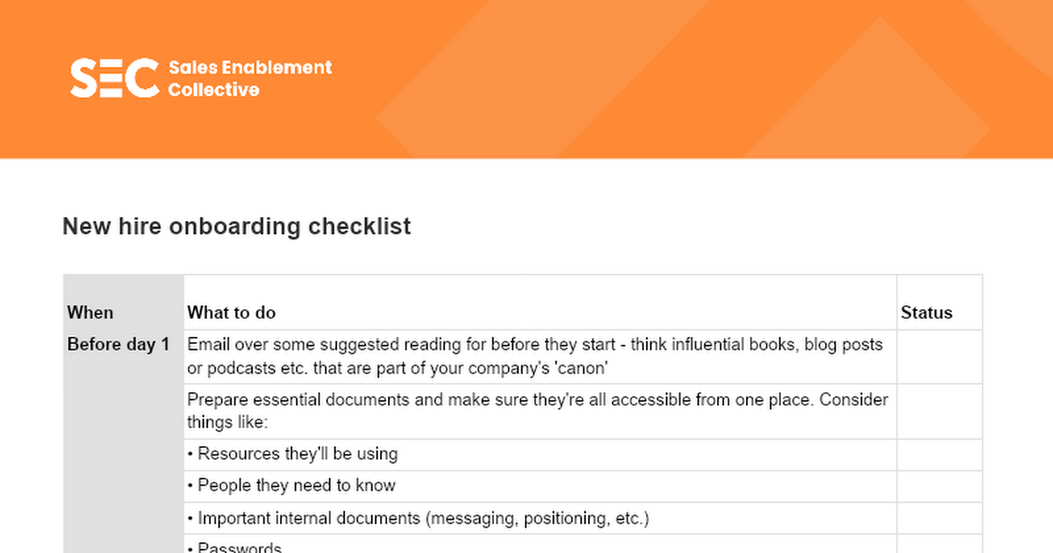The width and height of the screenshot is (1053, 553).
Task: Click the Status column header
Action: 927,312
